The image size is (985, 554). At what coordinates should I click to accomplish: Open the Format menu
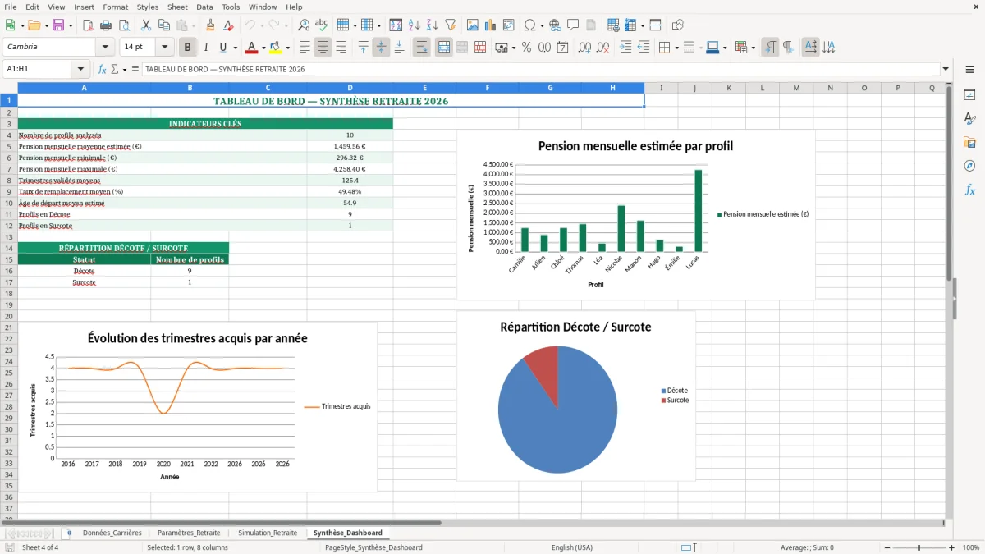[115, 7]
